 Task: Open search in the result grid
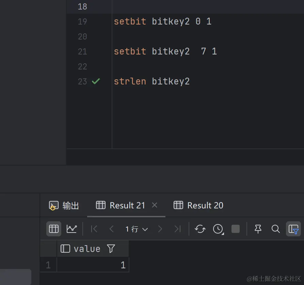tap(275, 229)
